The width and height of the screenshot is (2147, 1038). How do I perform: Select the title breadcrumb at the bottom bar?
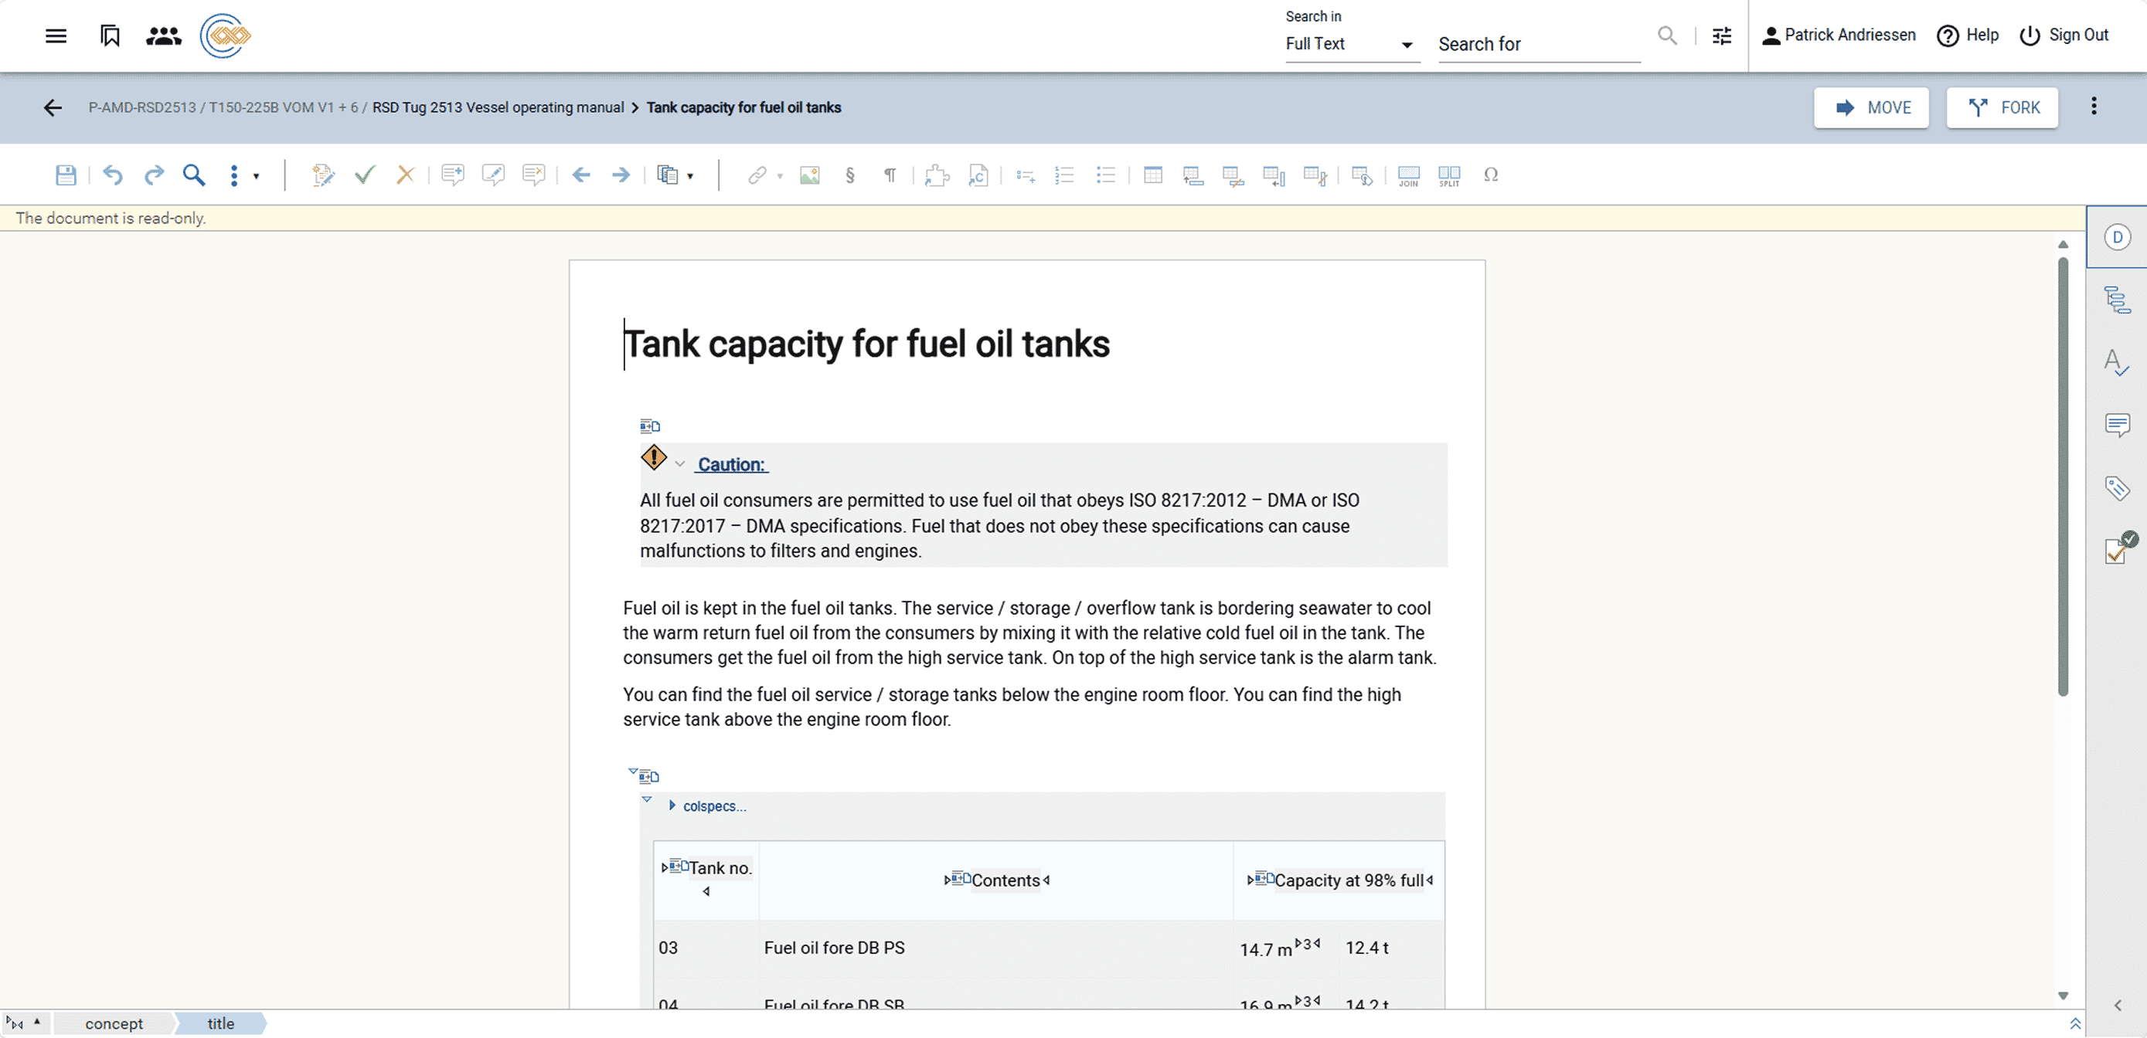coord(219,1023)
